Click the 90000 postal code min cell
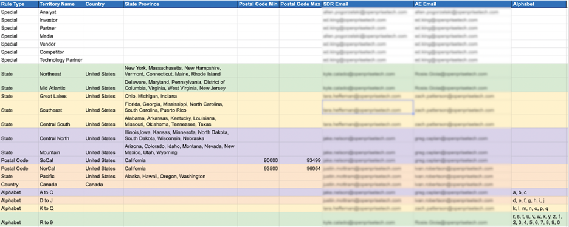Viewport: 569px width, 227px height. 258,160
